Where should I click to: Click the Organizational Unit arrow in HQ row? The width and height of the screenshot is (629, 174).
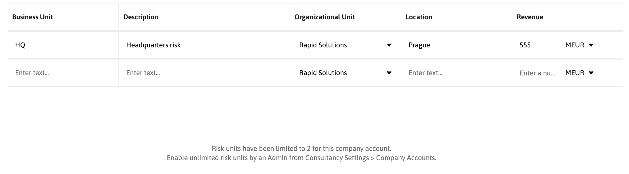389,45
